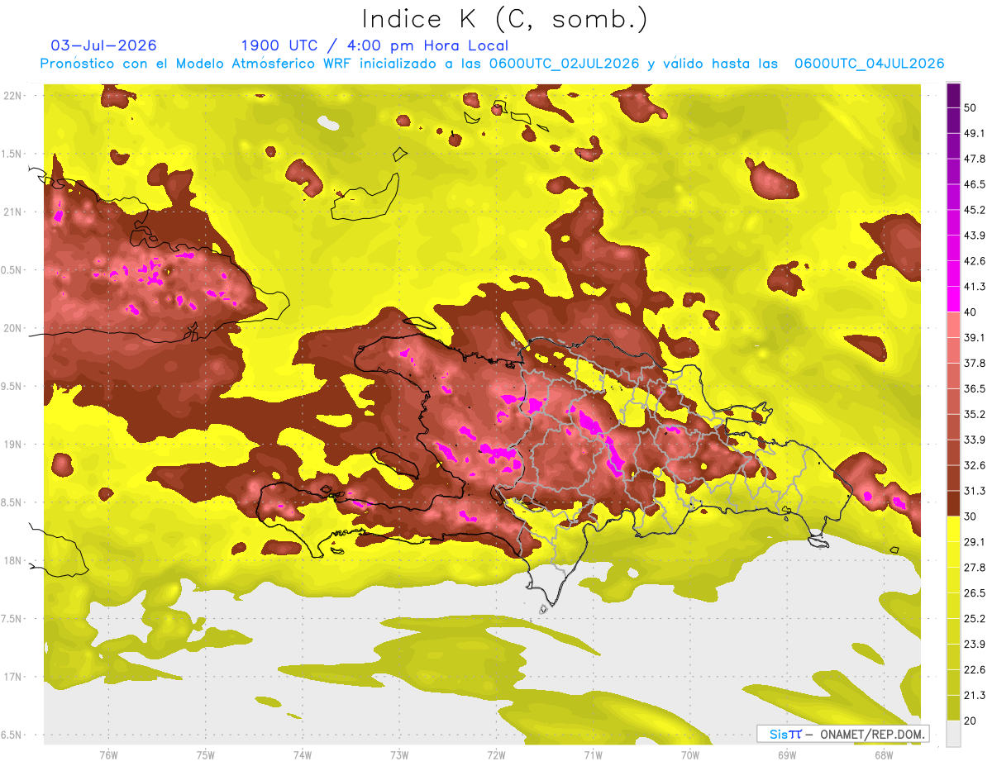Click the salmon legend swatch between 39.1 and 40

pos(953,325)
